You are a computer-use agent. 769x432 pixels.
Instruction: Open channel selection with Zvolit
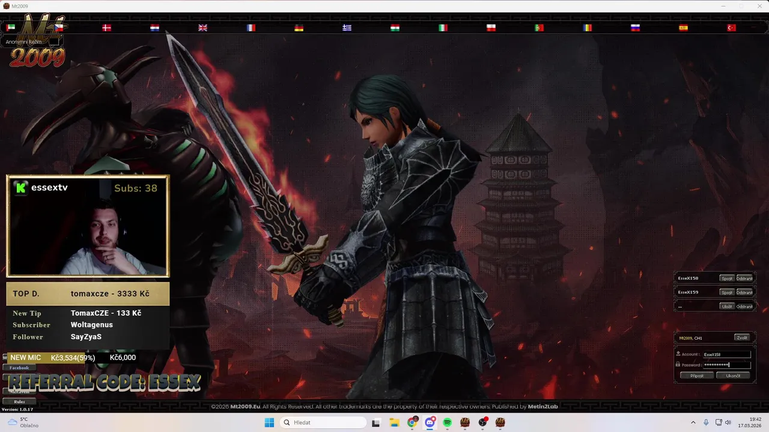pos(742,338)
